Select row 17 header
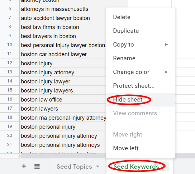195x174 pixels. [10, 108]
